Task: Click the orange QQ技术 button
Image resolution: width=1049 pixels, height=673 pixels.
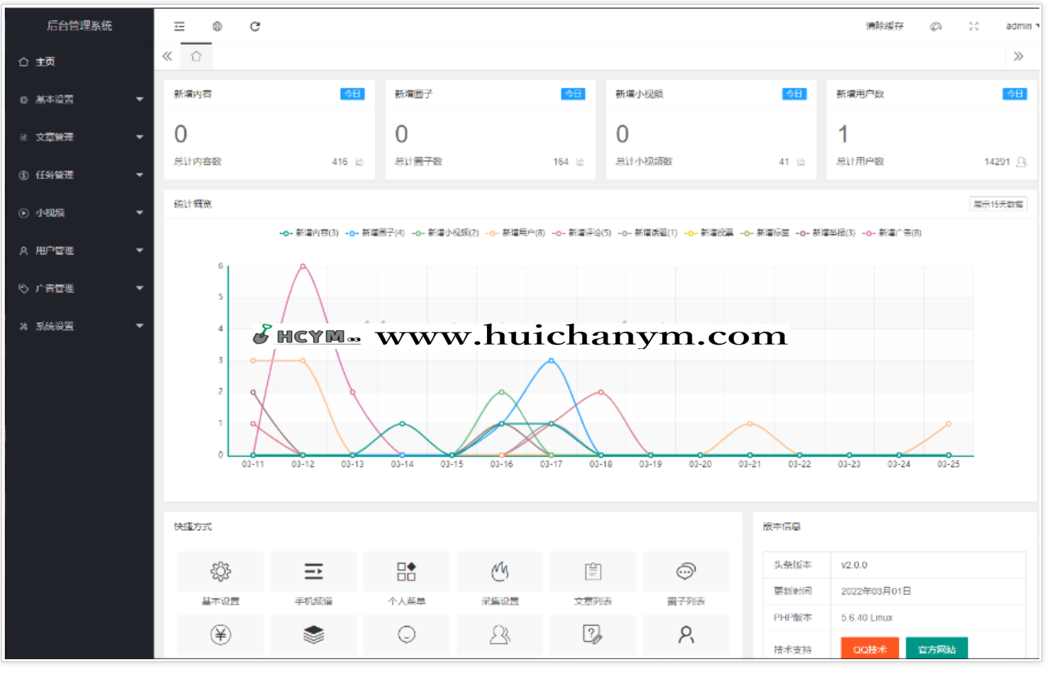Action: (x=869, y=649)
